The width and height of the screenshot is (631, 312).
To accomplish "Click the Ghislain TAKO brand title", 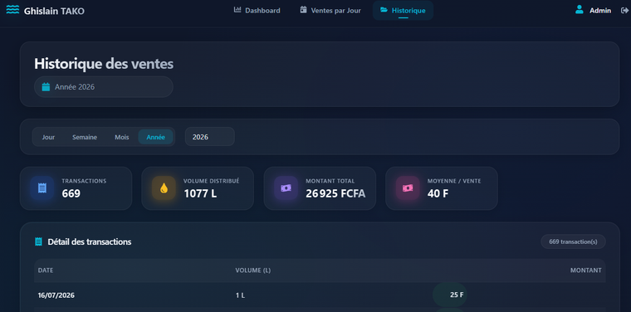I will 54,11.
